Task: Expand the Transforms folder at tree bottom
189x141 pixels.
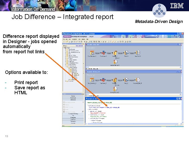Action: pos(65,81)
